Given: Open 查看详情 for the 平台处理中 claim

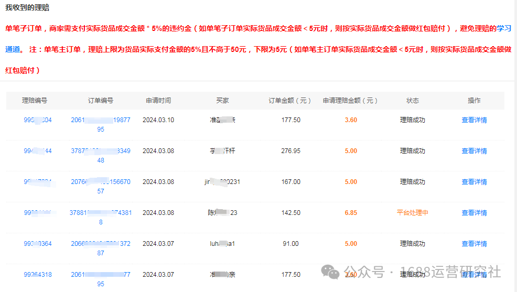Looking at the screenshot, I should (x=474, y=213).
